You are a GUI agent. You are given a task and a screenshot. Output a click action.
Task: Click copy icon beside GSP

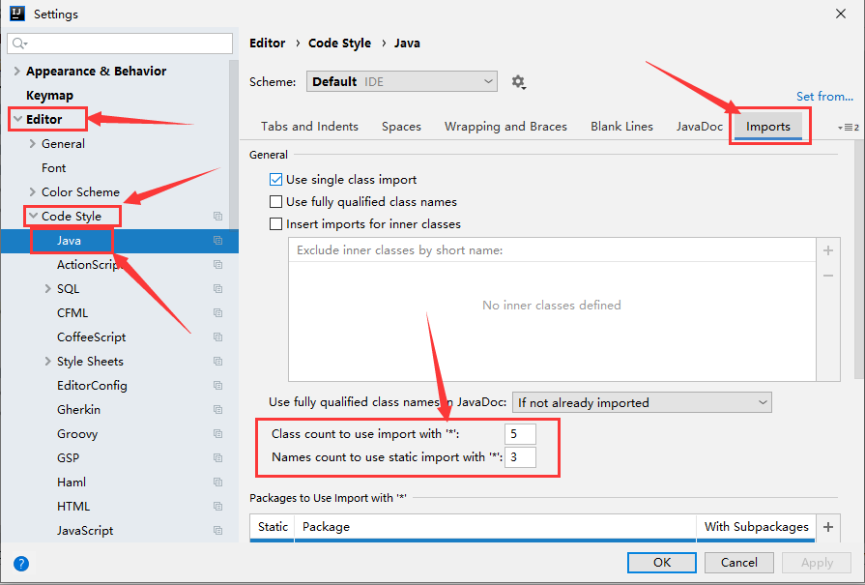coord(217,458)
